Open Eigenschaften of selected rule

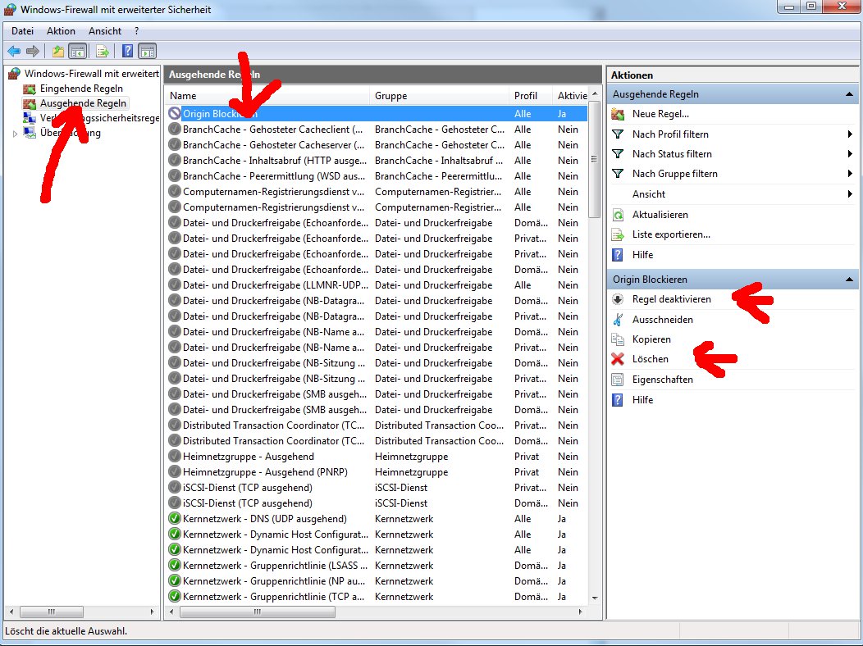click(662, 380)
